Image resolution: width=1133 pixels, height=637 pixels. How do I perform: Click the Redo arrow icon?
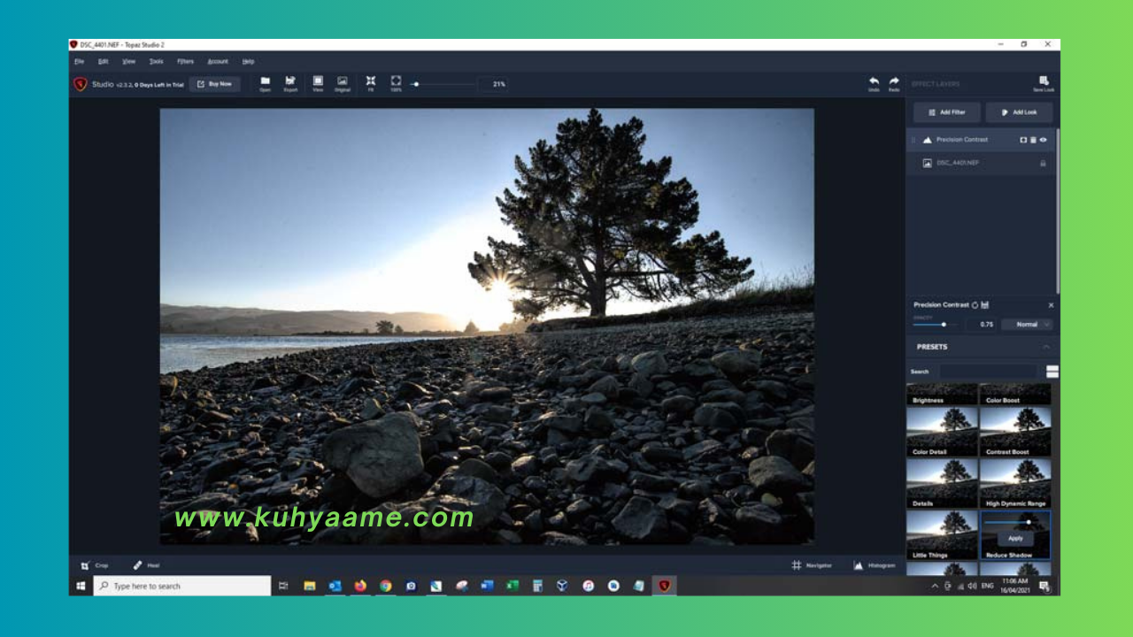point(894,83)
